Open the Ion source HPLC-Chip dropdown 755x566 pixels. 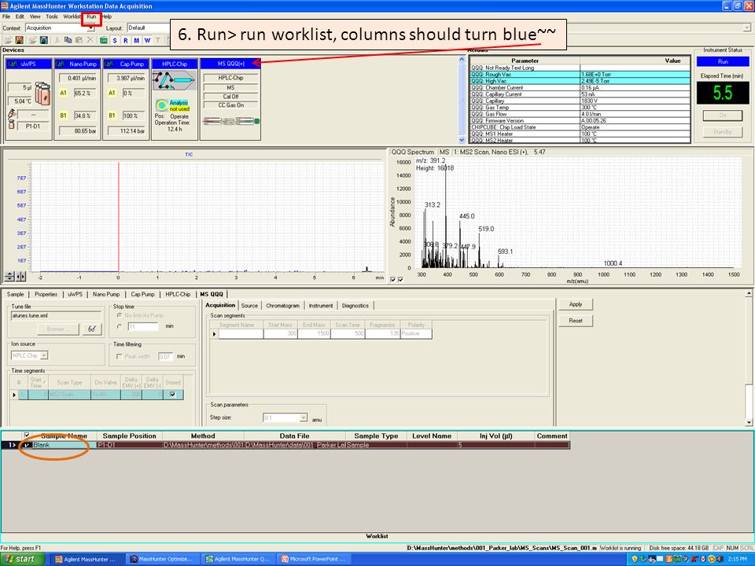[x=29, y=355]
